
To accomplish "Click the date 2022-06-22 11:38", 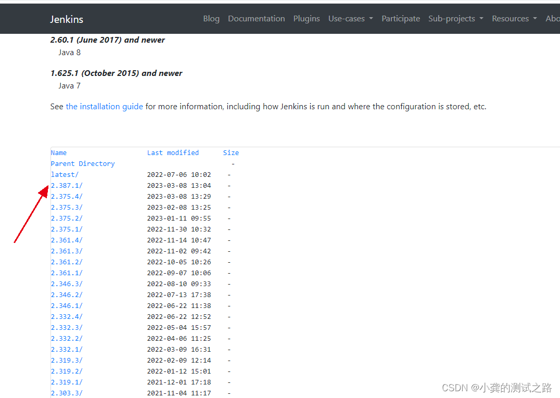I will pos(179,305).
